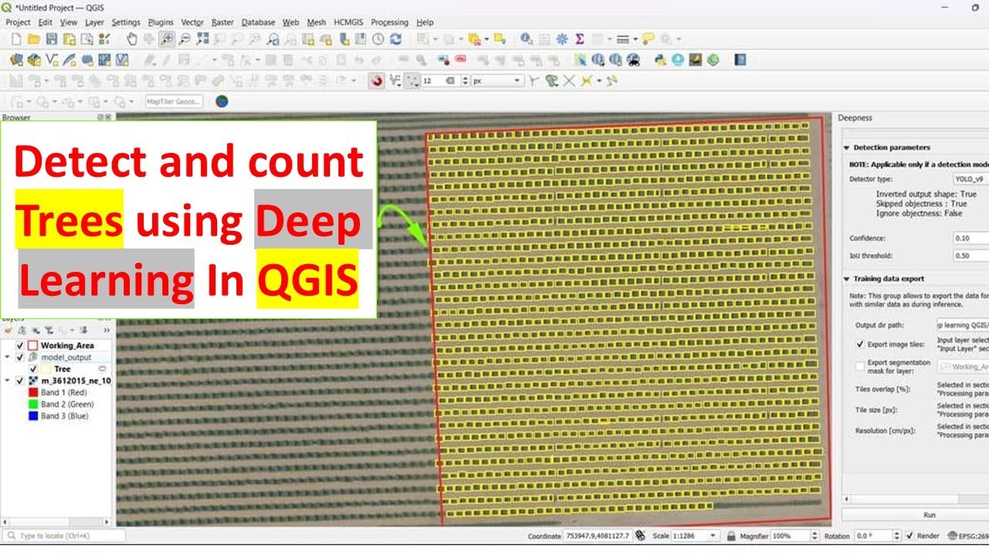Click the Confidence value field
Viewport: 989px width, 556px height.
point(970,238)
